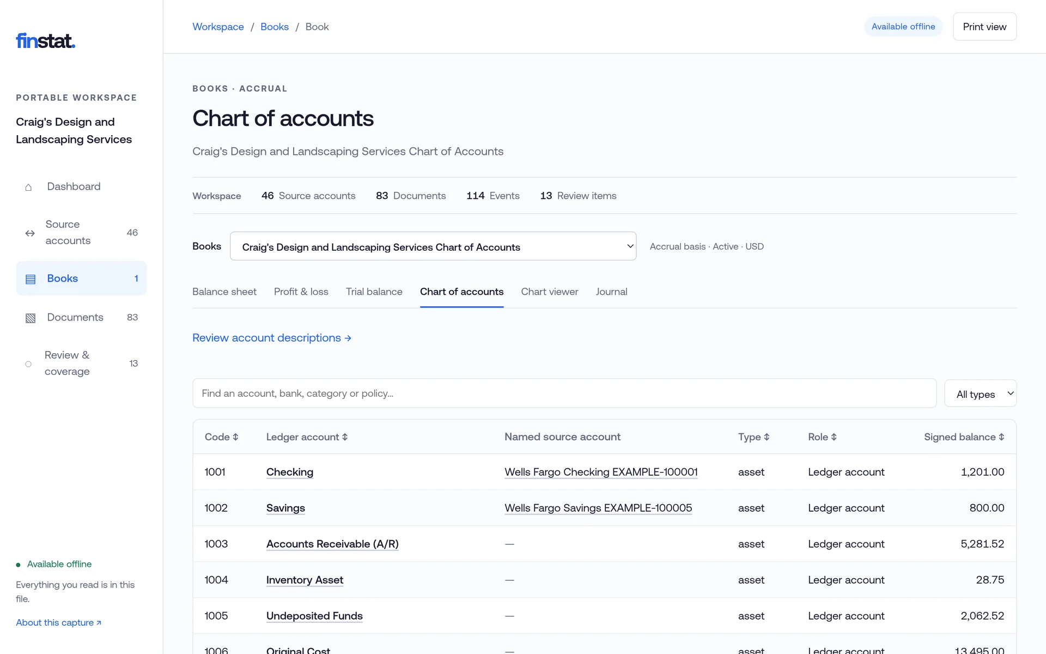
Task: Open Source accounts in the sidebar
Action: (x=81, y=233)
